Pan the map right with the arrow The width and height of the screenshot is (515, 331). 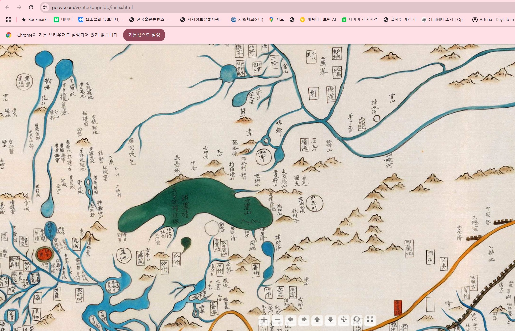coord(304,320)
